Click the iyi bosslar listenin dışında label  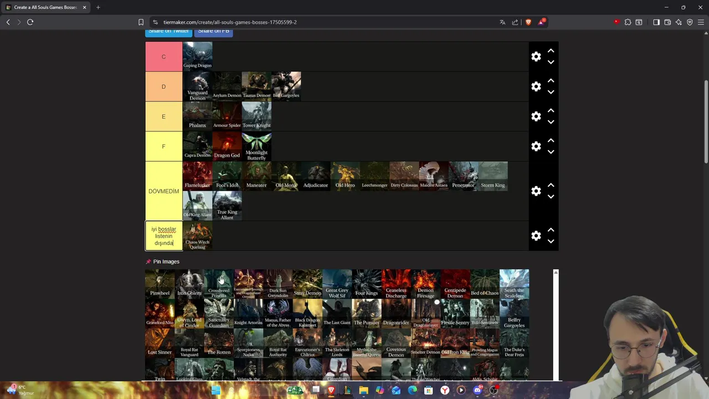[x=163, y=236]
